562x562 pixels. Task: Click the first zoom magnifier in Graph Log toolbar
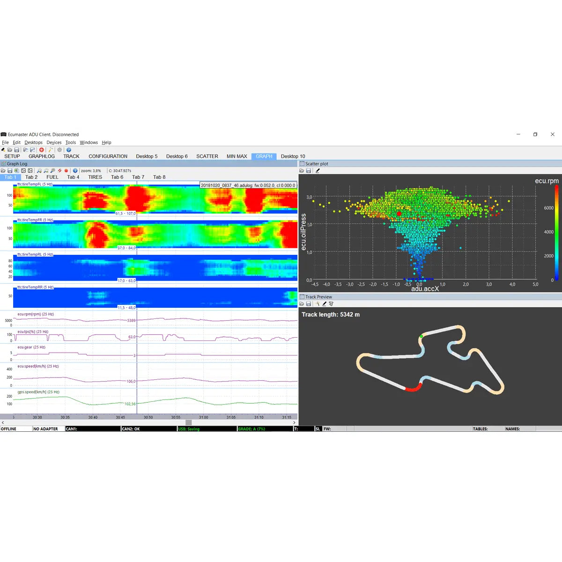[x=39, y=171]
